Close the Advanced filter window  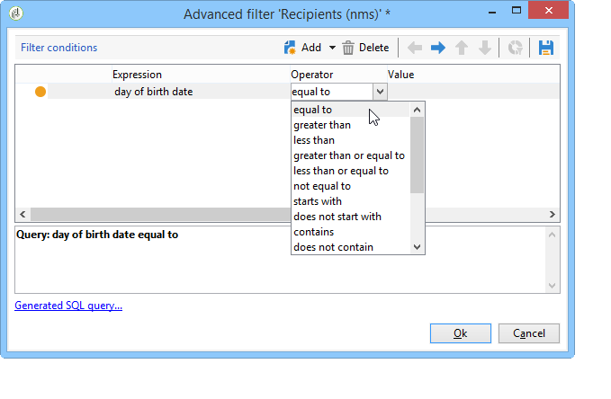(x=549, y=14)
